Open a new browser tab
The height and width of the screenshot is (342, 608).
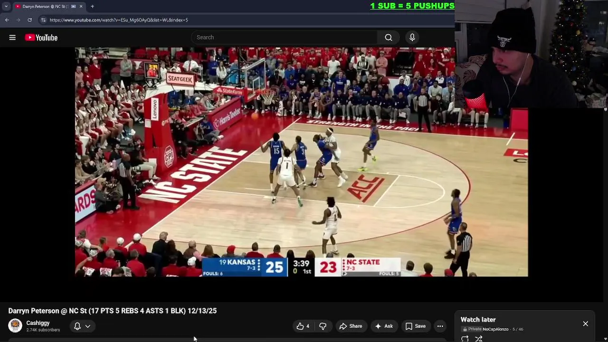click(x=92, y=7)
